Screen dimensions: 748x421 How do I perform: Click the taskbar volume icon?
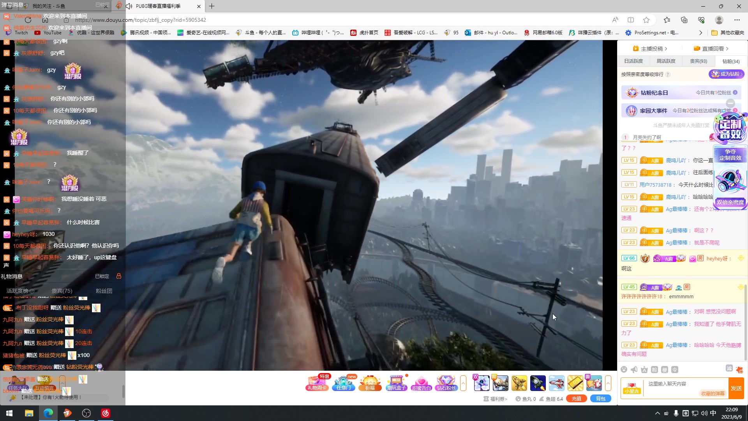(704, 413)
